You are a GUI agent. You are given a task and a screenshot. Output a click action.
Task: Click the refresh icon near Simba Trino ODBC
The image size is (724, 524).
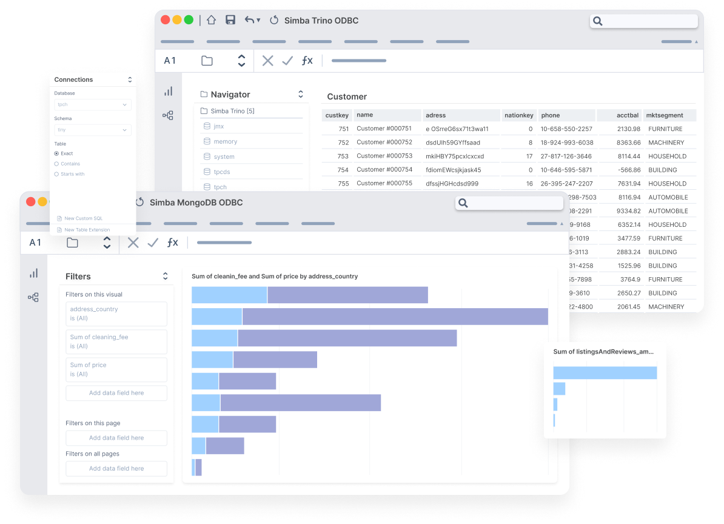pos(273,20)
